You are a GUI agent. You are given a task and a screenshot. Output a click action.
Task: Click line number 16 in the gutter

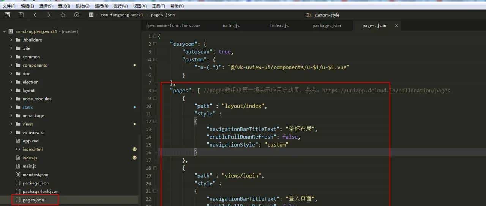pos(148,152)
